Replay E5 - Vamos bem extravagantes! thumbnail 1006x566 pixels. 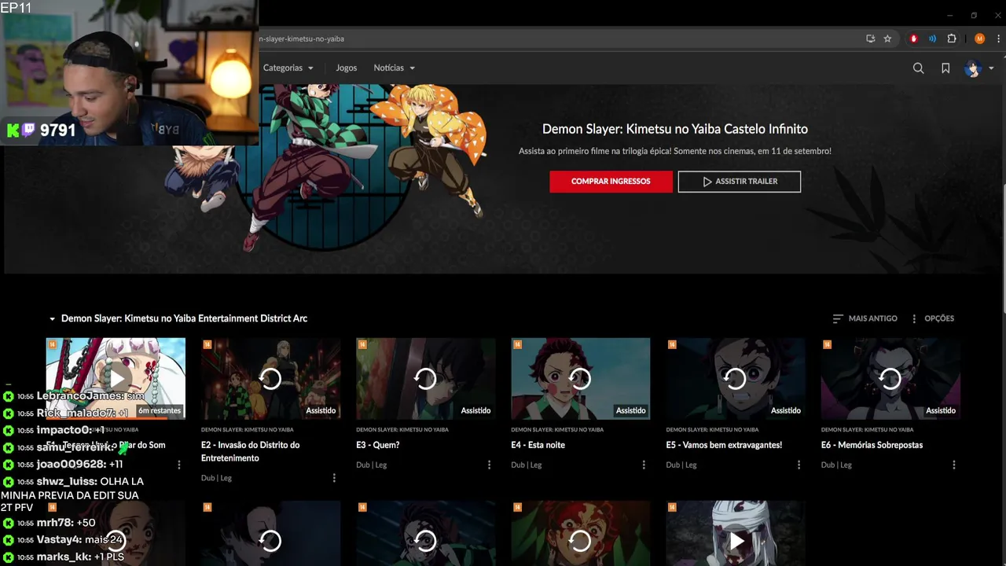(735, 379)
